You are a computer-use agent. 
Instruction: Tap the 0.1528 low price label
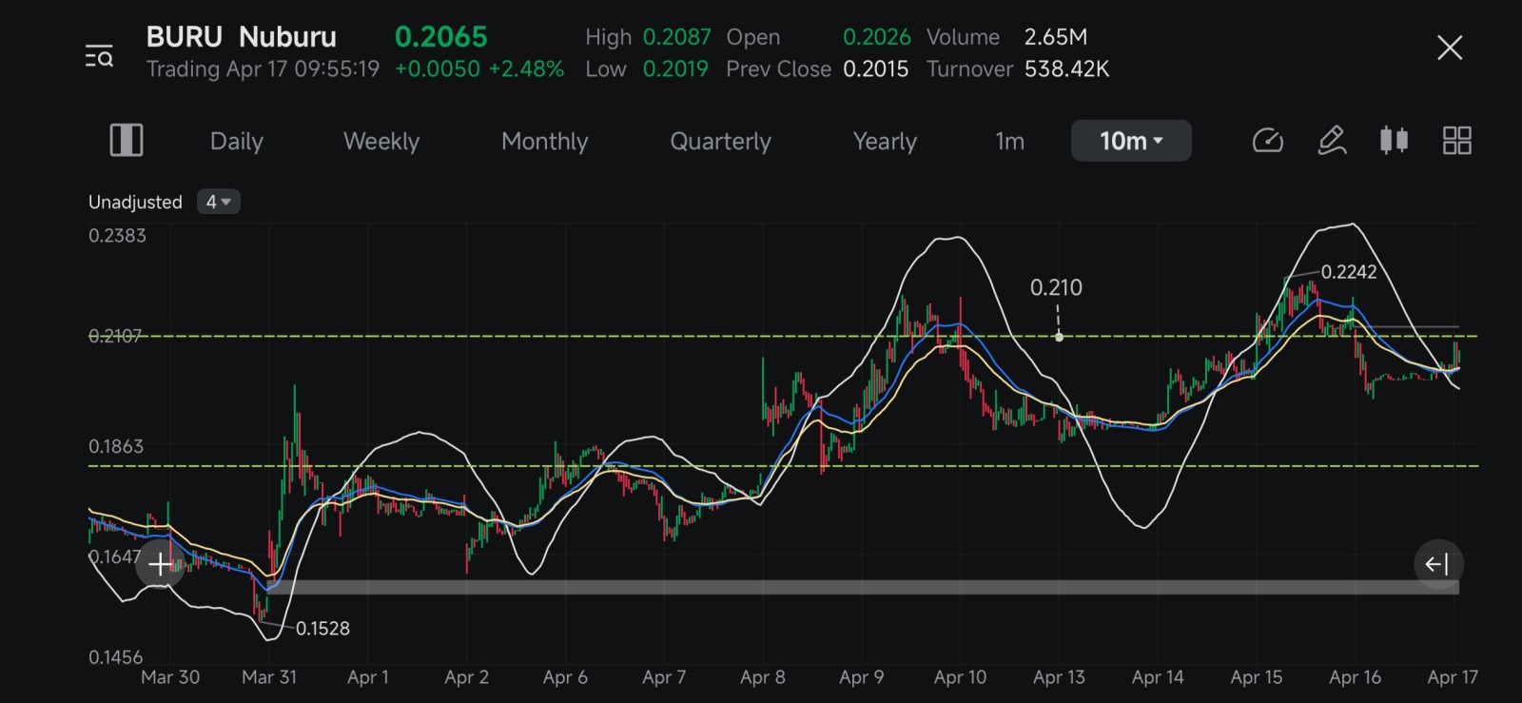point(322,629)
